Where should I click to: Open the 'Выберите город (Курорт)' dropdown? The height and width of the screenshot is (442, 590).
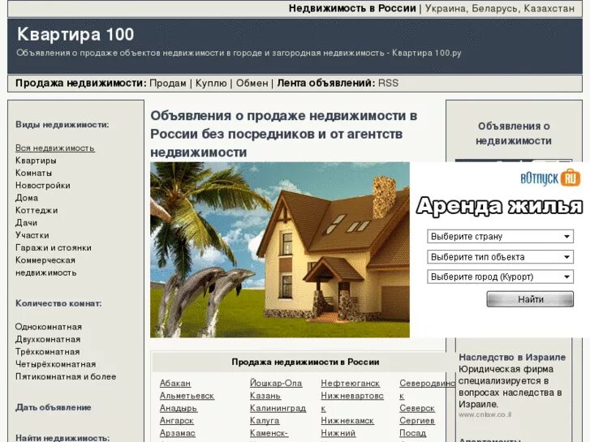pyautogui.click(x=500, y=277)
